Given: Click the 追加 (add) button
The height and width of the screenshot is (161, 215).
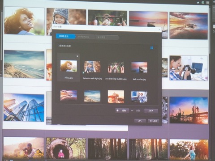Looking at the screenshot, I should tap(122, 110).
